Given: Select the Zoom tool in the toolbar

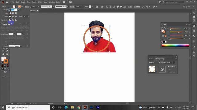Looking at the screenshot, I should pyautogui.click(x=7, y=54).
